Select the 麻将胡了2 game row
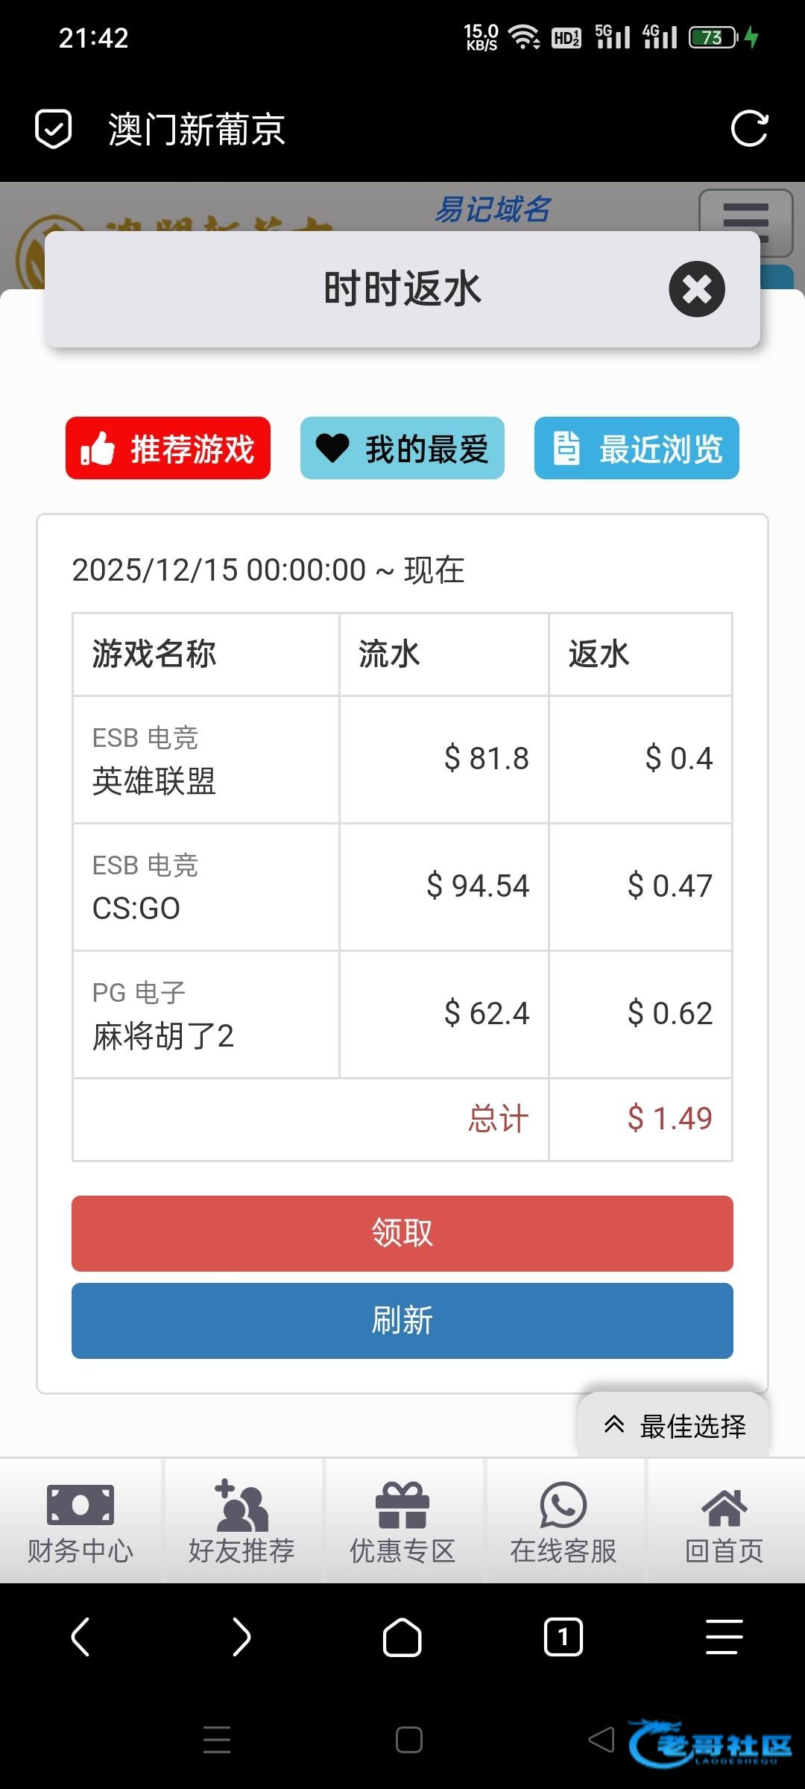 (x=206, y=1015)
